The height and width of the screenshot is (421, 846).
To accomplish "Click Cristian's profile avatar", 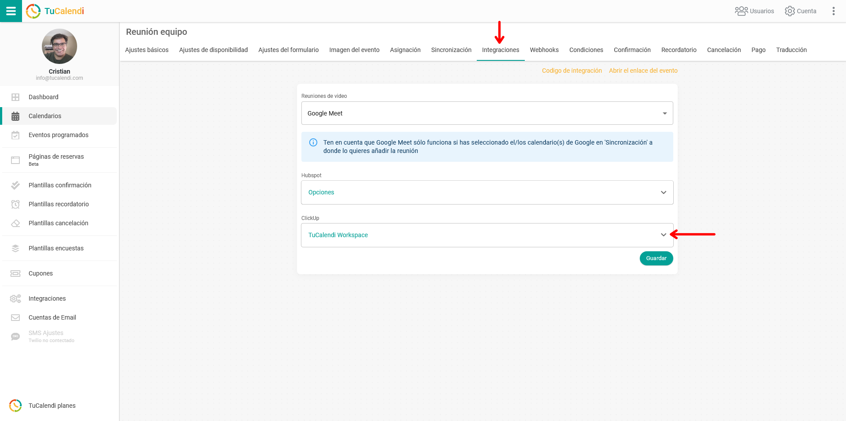I will 59,46.
